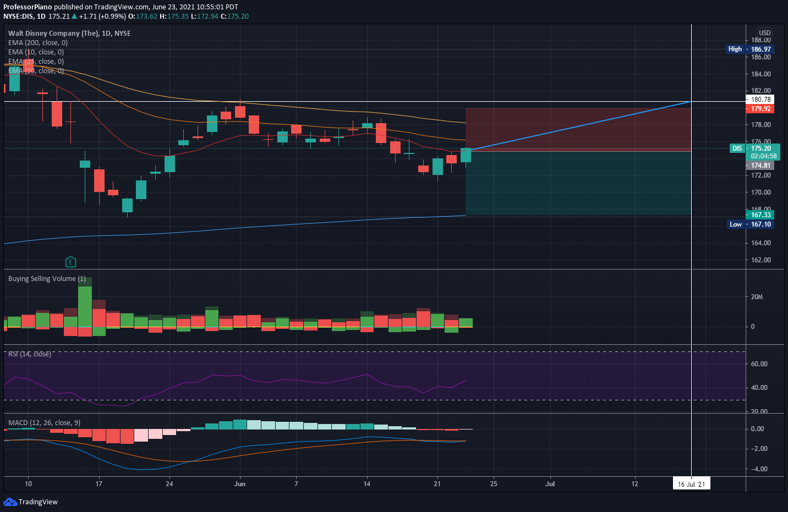Click the Jun label on time axis

click(239, 484)
